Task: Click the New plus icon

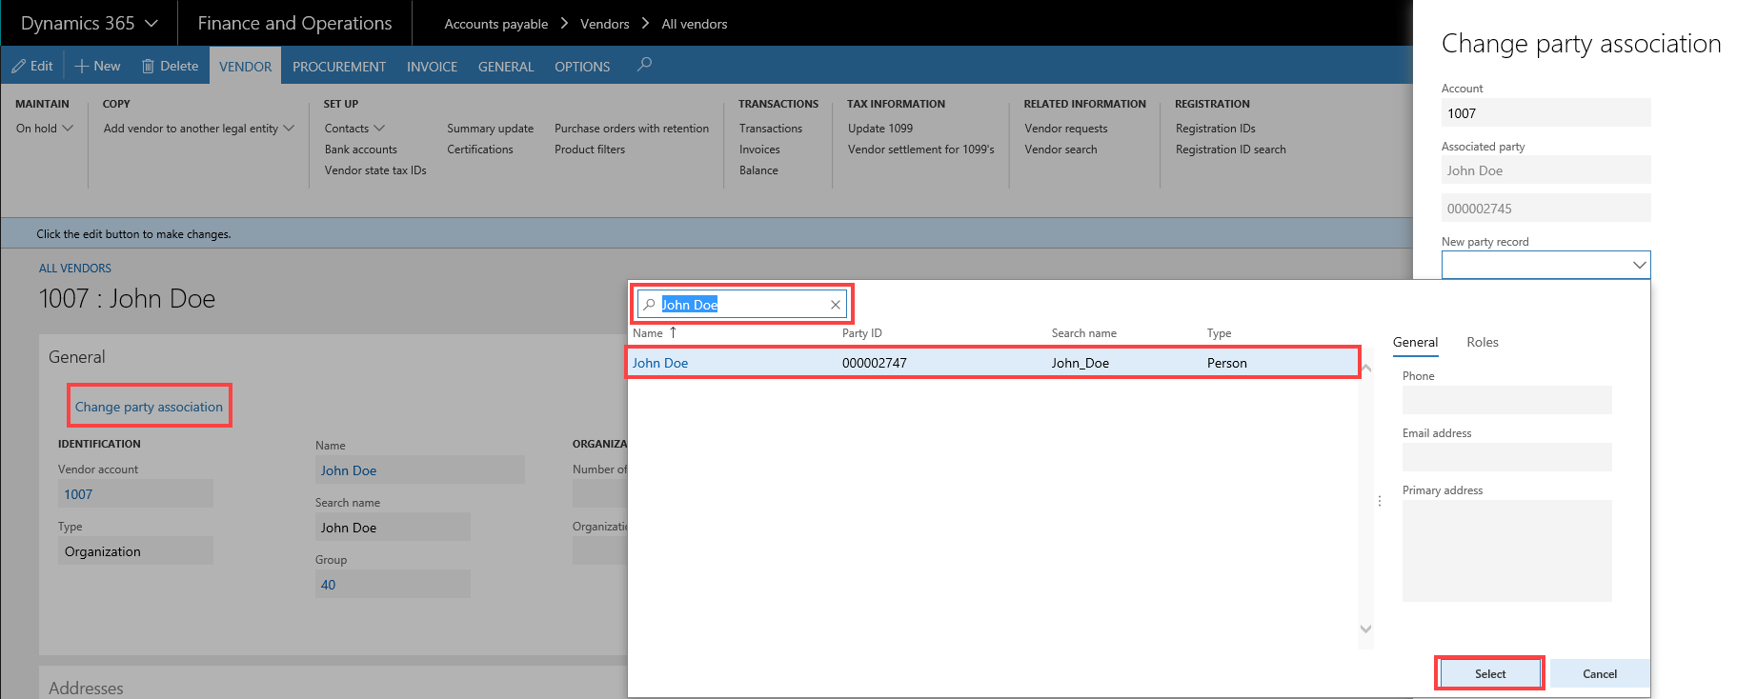Action: pyautogui.click(x=82, y=66)
